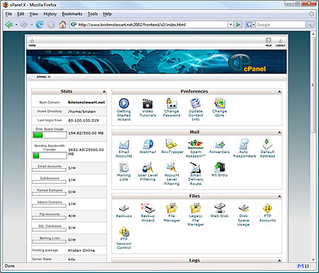This screenshot has height=273, width=319.
Task: Collapse the Files section
Action: click(x=279, y=196)
